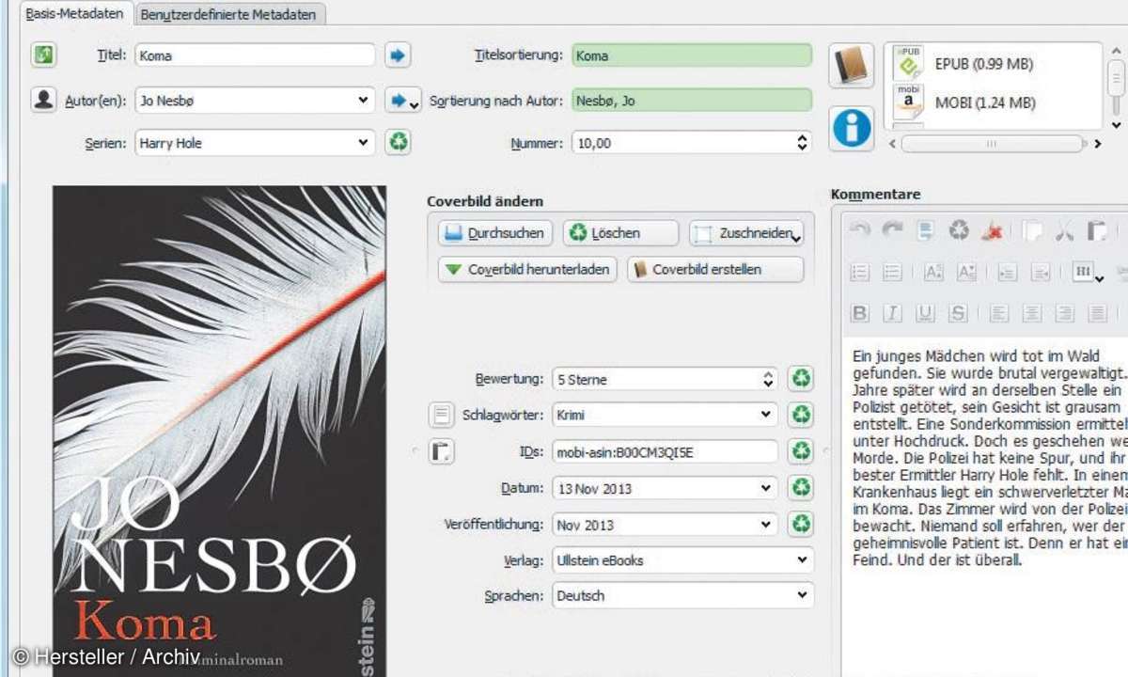The height and width of the screenshot is (677, 1128).
Task: Open the tag editor icon beside Schlagwörter
Action: [x=441, y=415]
